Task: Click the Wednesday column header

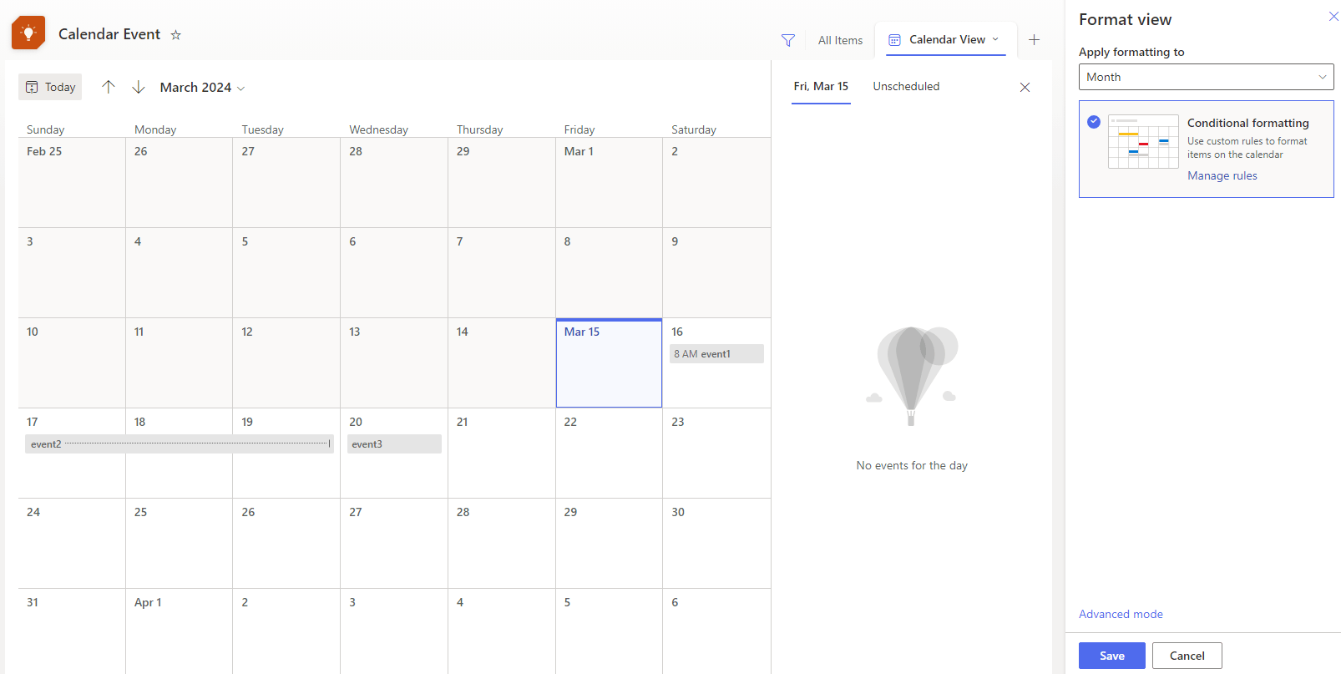Action: (x=378, y=129)
